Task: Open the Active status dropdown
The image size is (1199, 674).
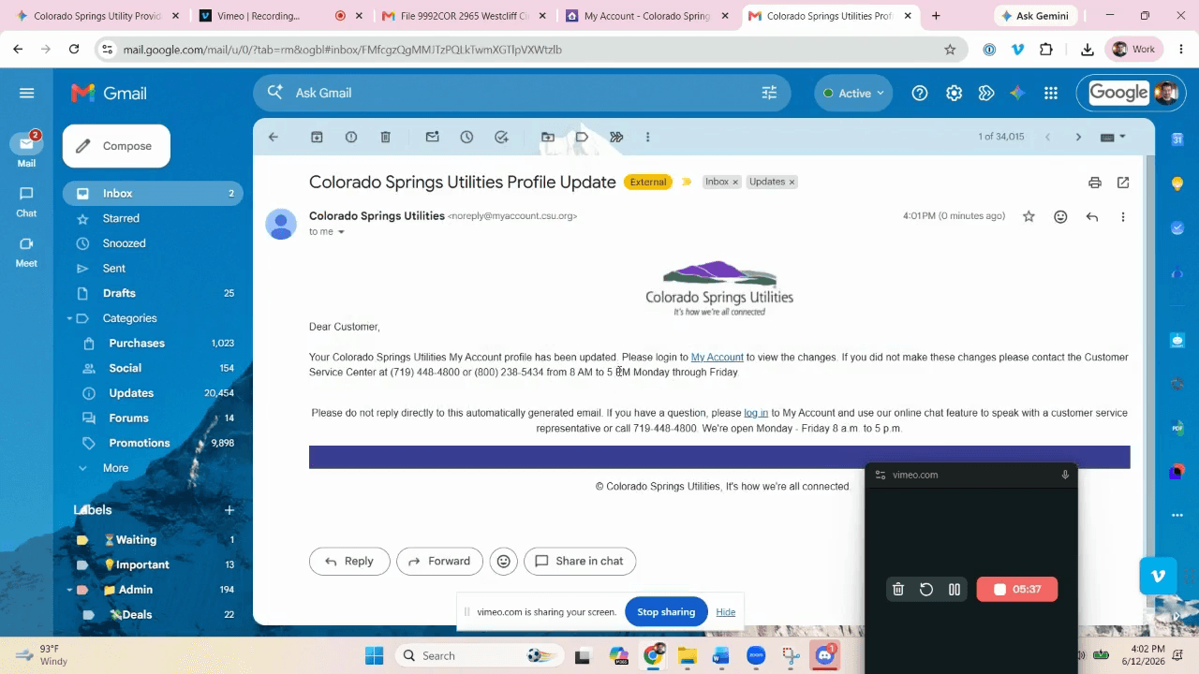Action: coord(853,93)
